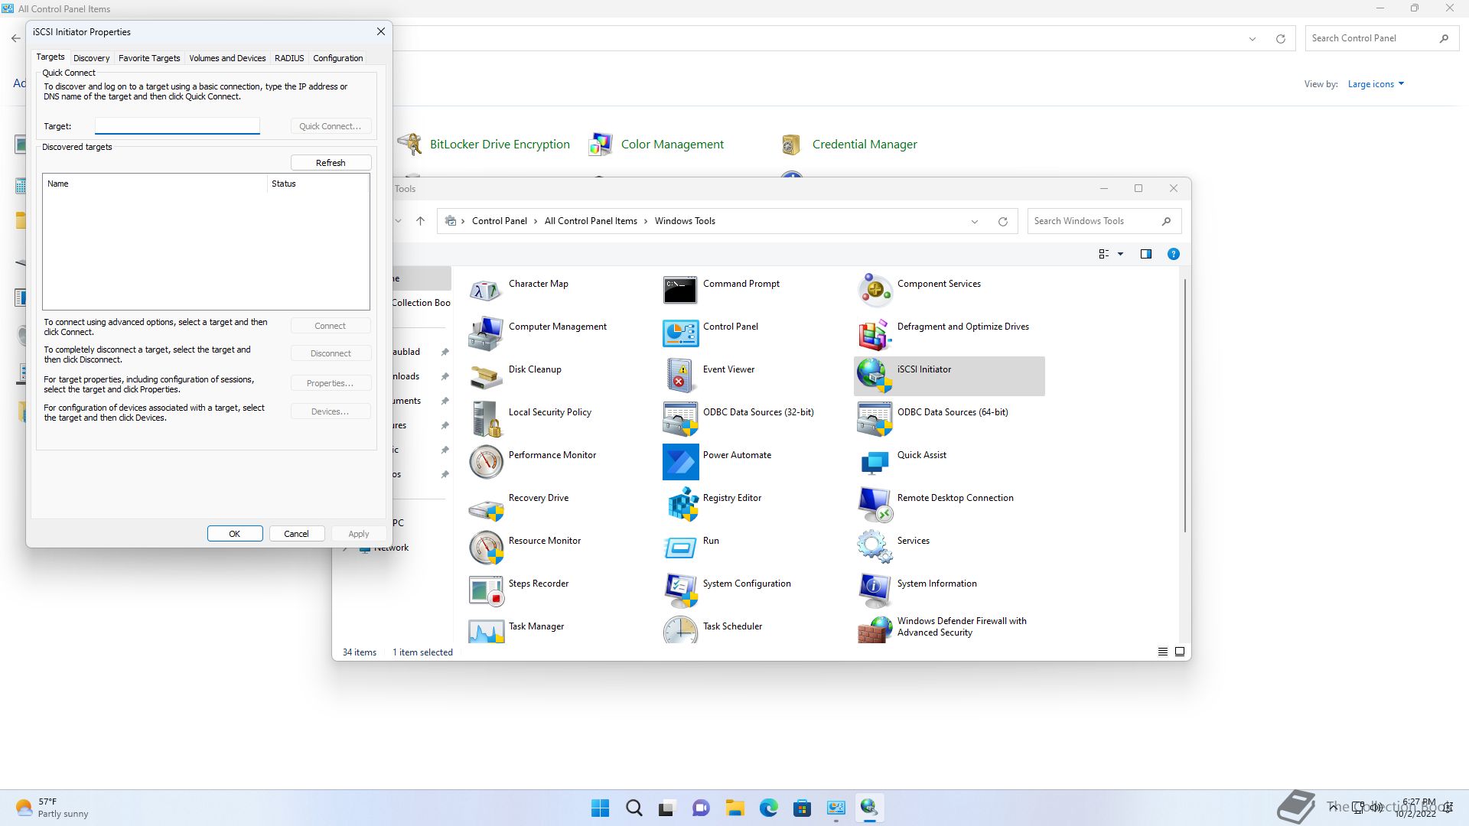Screen dimensions: 1469x826
Task: Open Credential Manager link
Action: coord(865,145)
